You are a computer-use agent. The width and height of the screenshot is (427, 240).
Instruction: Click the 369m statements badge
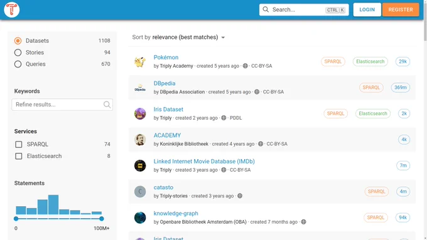tap(401, 88)
